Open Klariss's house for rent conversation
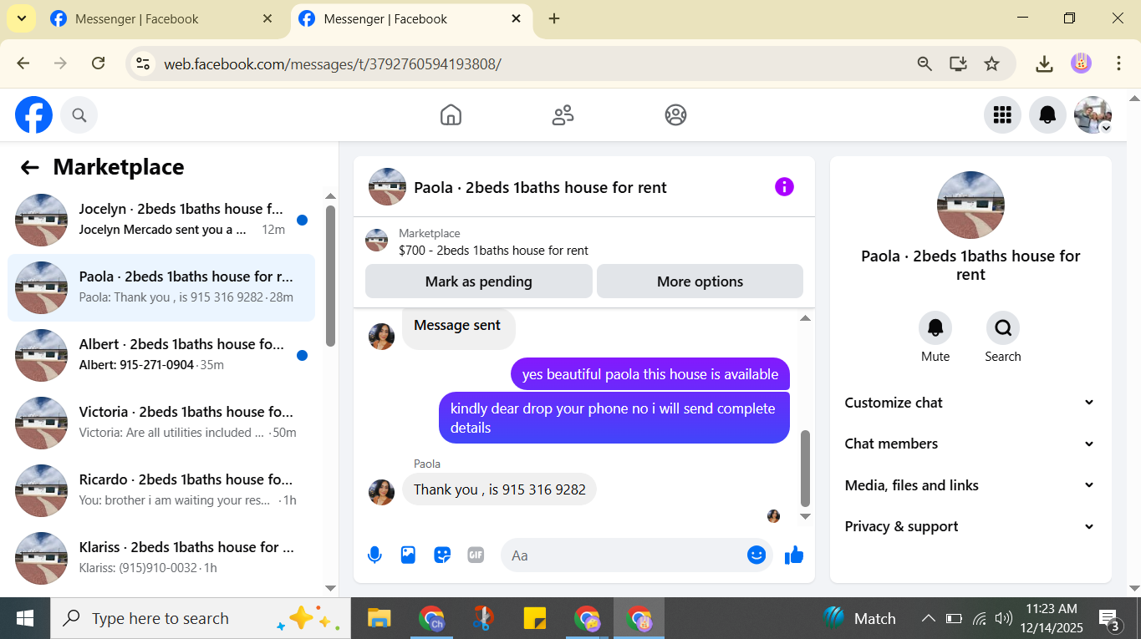This screenshot has height=639, width=1141. point(161,559)
